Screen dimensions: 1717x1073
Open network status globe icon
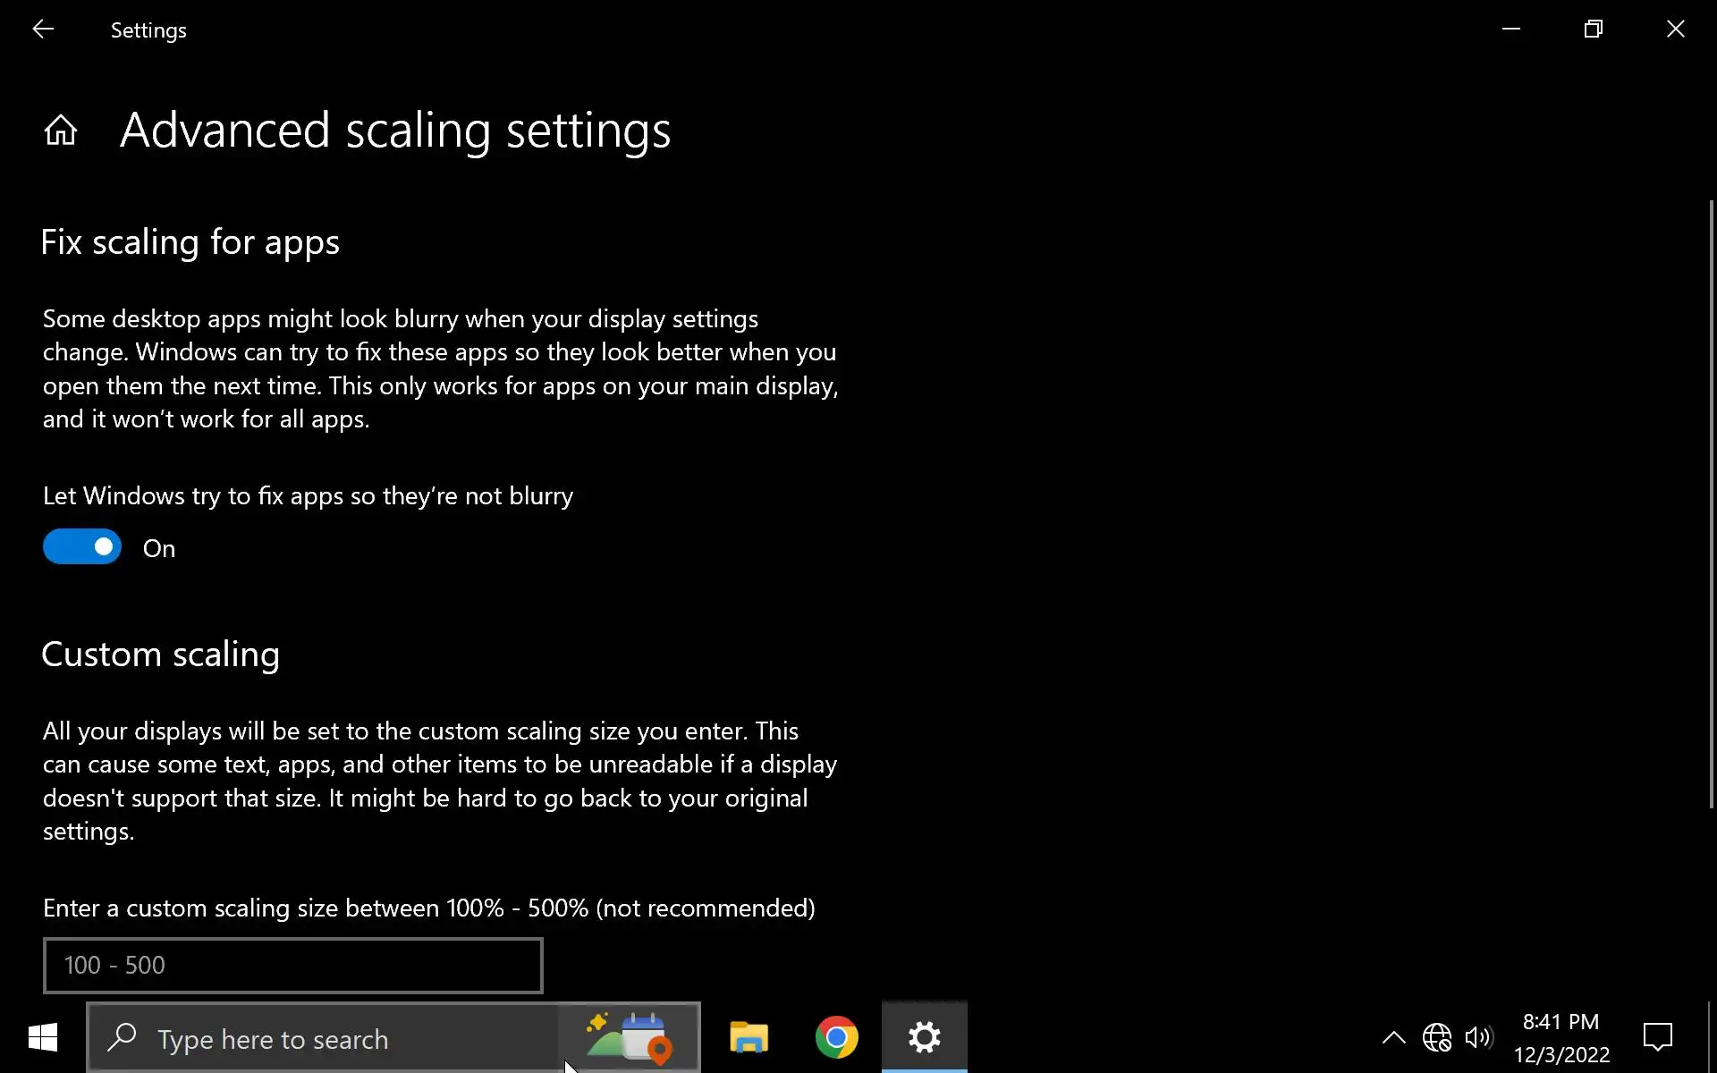[1436, 1037]
